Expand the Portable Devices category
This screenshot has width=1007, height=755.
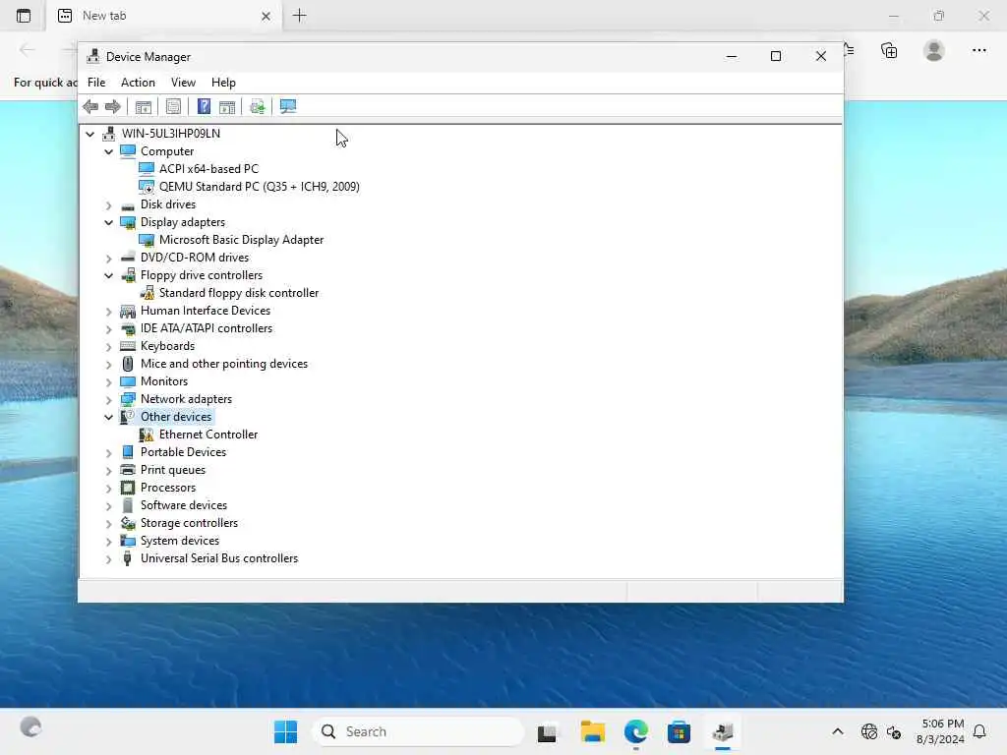pyautogui.click(x=108, y=452)
